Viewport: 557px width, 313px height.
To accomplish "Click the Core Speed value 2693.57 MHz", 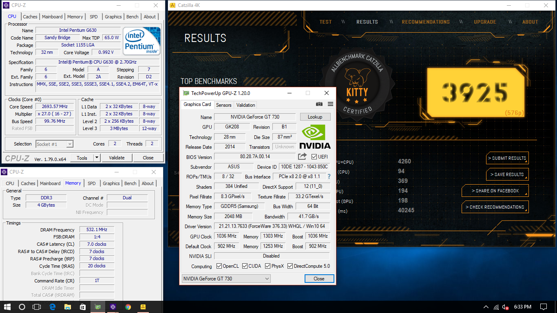I will 55,106.
